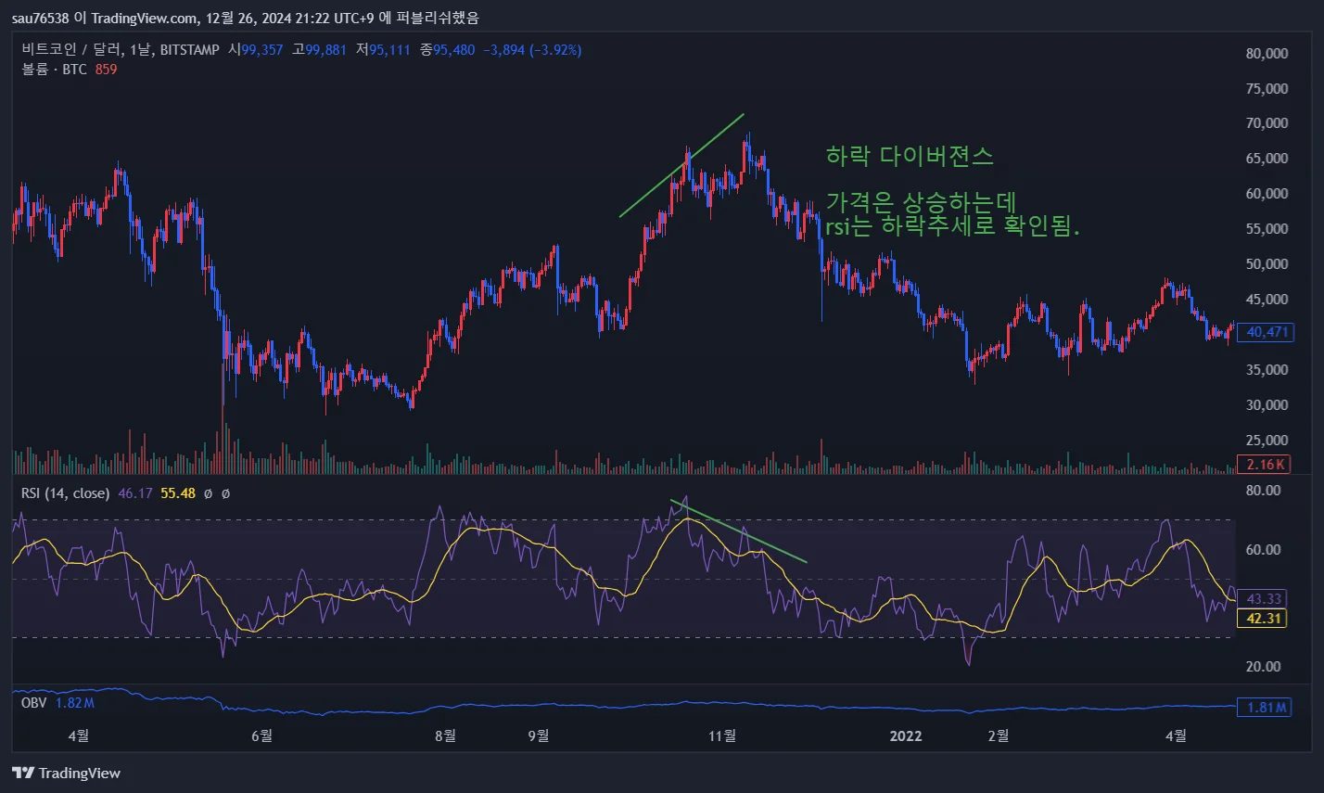The image size is (1324, 793).
Task: Click the 80,000 level on price axis
Action: click(1265, 54)
